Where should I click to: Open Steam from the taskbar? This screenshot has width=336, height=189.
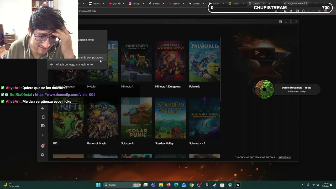(x=214, y=185)
